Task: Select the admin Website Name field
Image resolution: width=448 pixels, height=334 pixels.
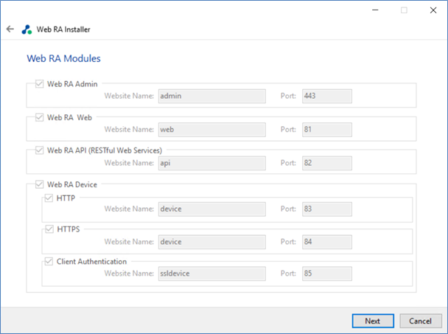Action: click(x=212, y=96)
